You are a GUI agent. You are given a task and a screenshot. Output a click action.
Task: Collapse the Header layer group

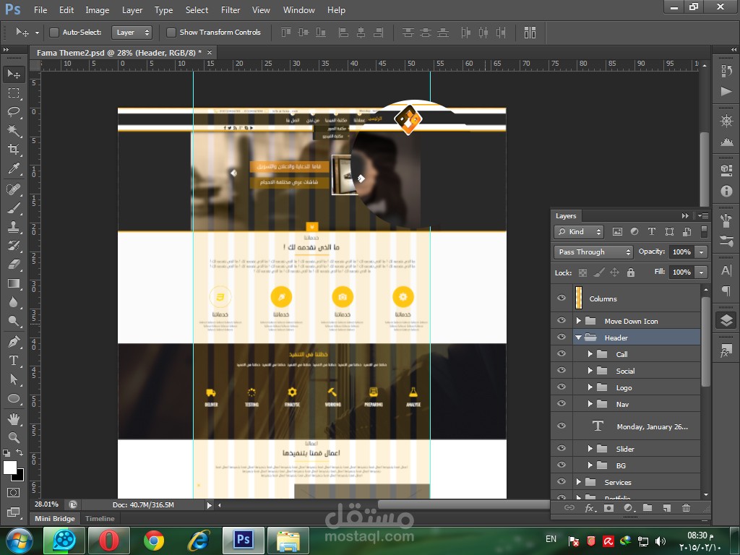578,337
